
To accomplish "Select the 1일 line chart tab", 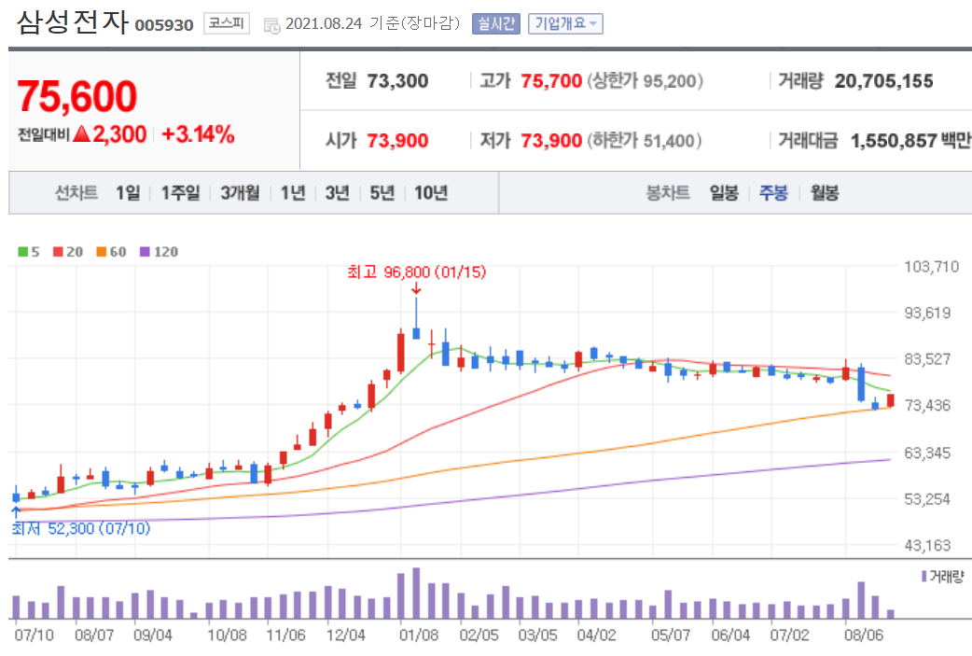I will coord(128,193).
